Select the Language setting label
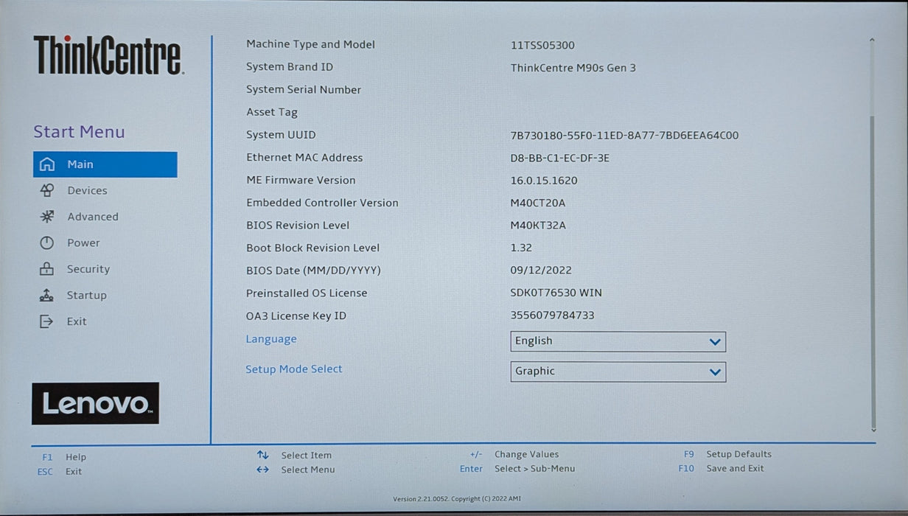 (x=271, y=339)
